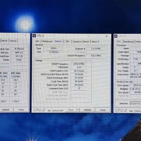Click Close button in the middle window
This screenshot has height=141, width=141.
[103, 110]
